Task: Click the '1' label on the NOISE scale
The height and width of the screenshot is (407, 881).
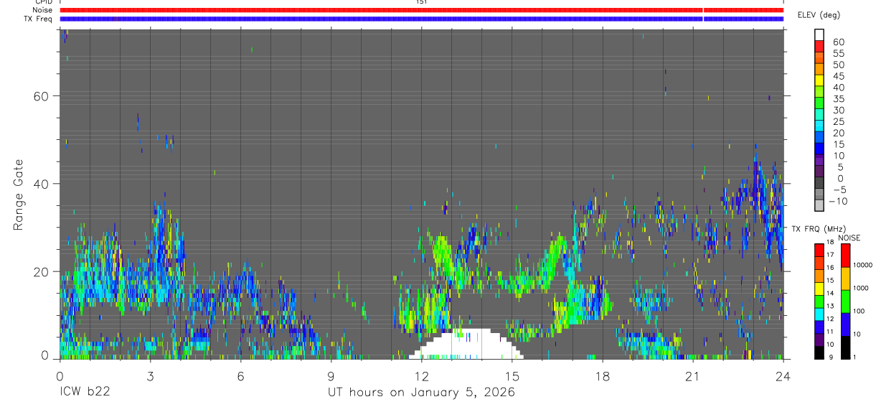Action: click(856, 357)
